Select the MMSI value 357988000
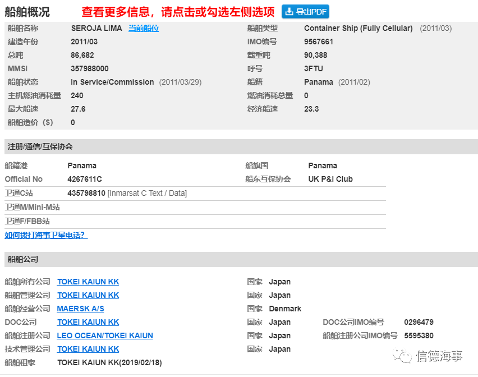This screenshot has height=377, width=478. point(90,68)
